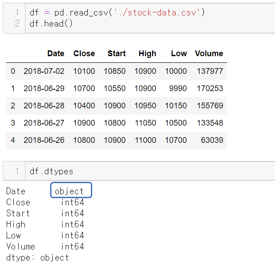
Task: Click Start value 10850
Action: pos(115,71)
